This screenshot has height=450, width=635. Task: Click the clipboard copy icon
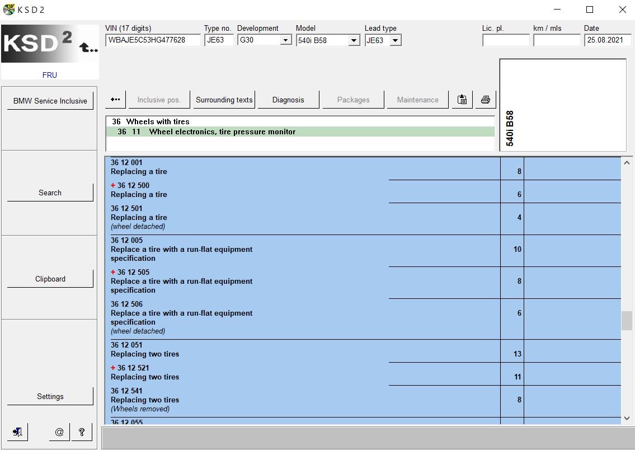click(x=462, y=100)
